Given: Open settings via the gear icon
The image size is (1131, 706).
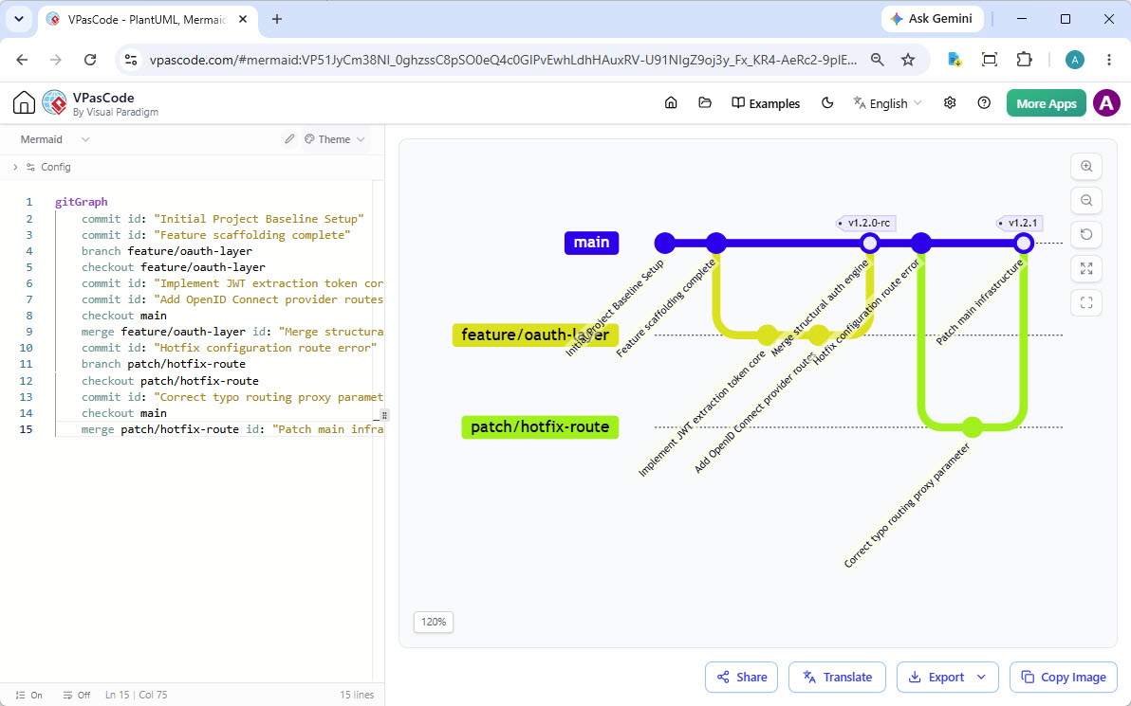Looking at the screenshot, I should [950, 103].
